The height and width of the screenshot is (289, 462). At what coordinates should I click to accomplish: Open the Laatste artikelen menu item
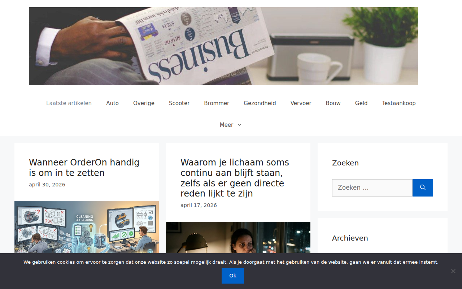(69, 103)
